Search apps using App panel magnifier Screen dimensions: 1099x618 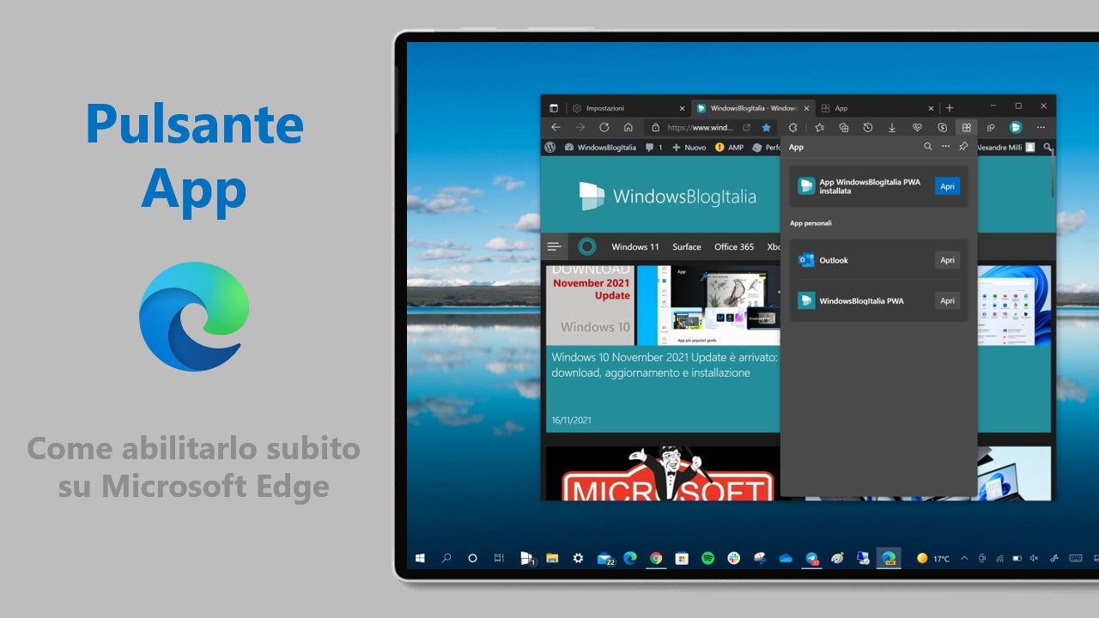pyautogui.click(x=927, y=147)
